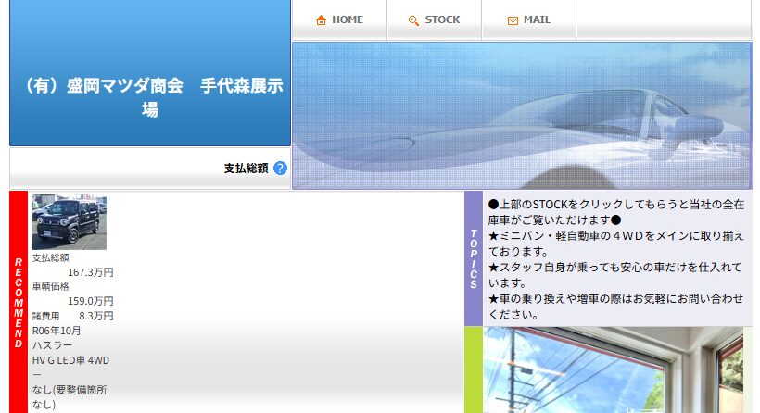Click the 支払総額 label next to help icon
This screenshot has height=413, width=760.
[246, 169]
